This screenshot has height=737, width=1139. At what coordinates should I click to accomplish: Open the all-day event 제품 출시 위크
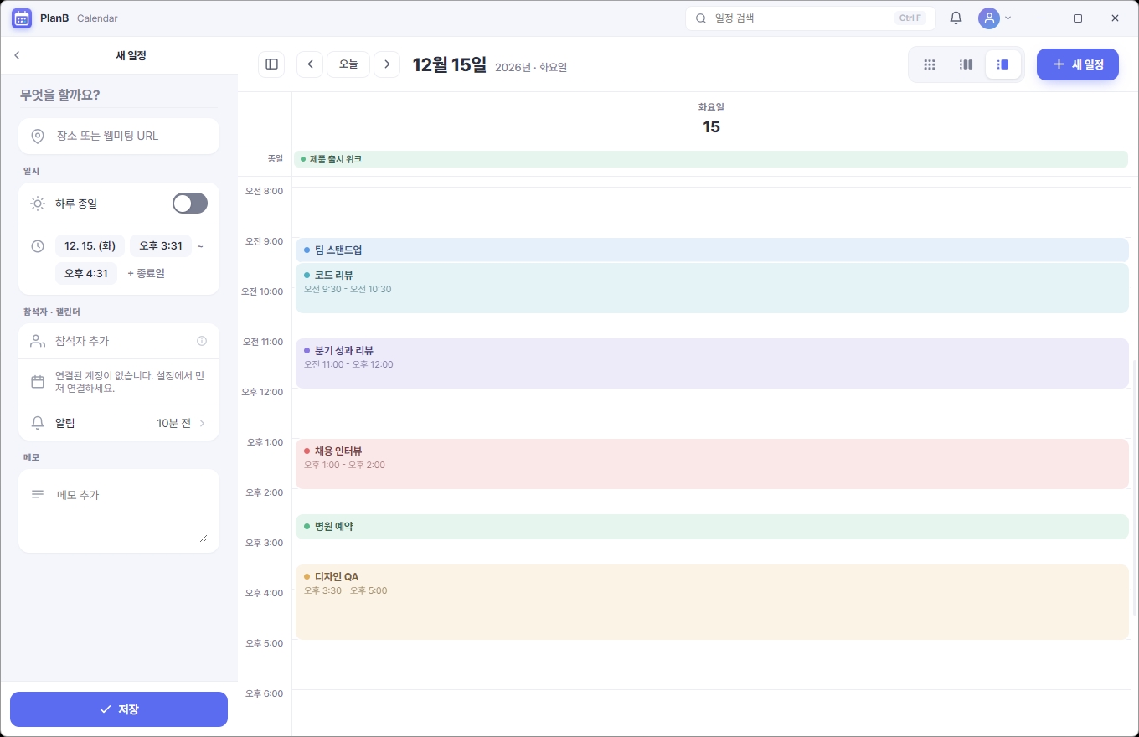coord(711,159)
